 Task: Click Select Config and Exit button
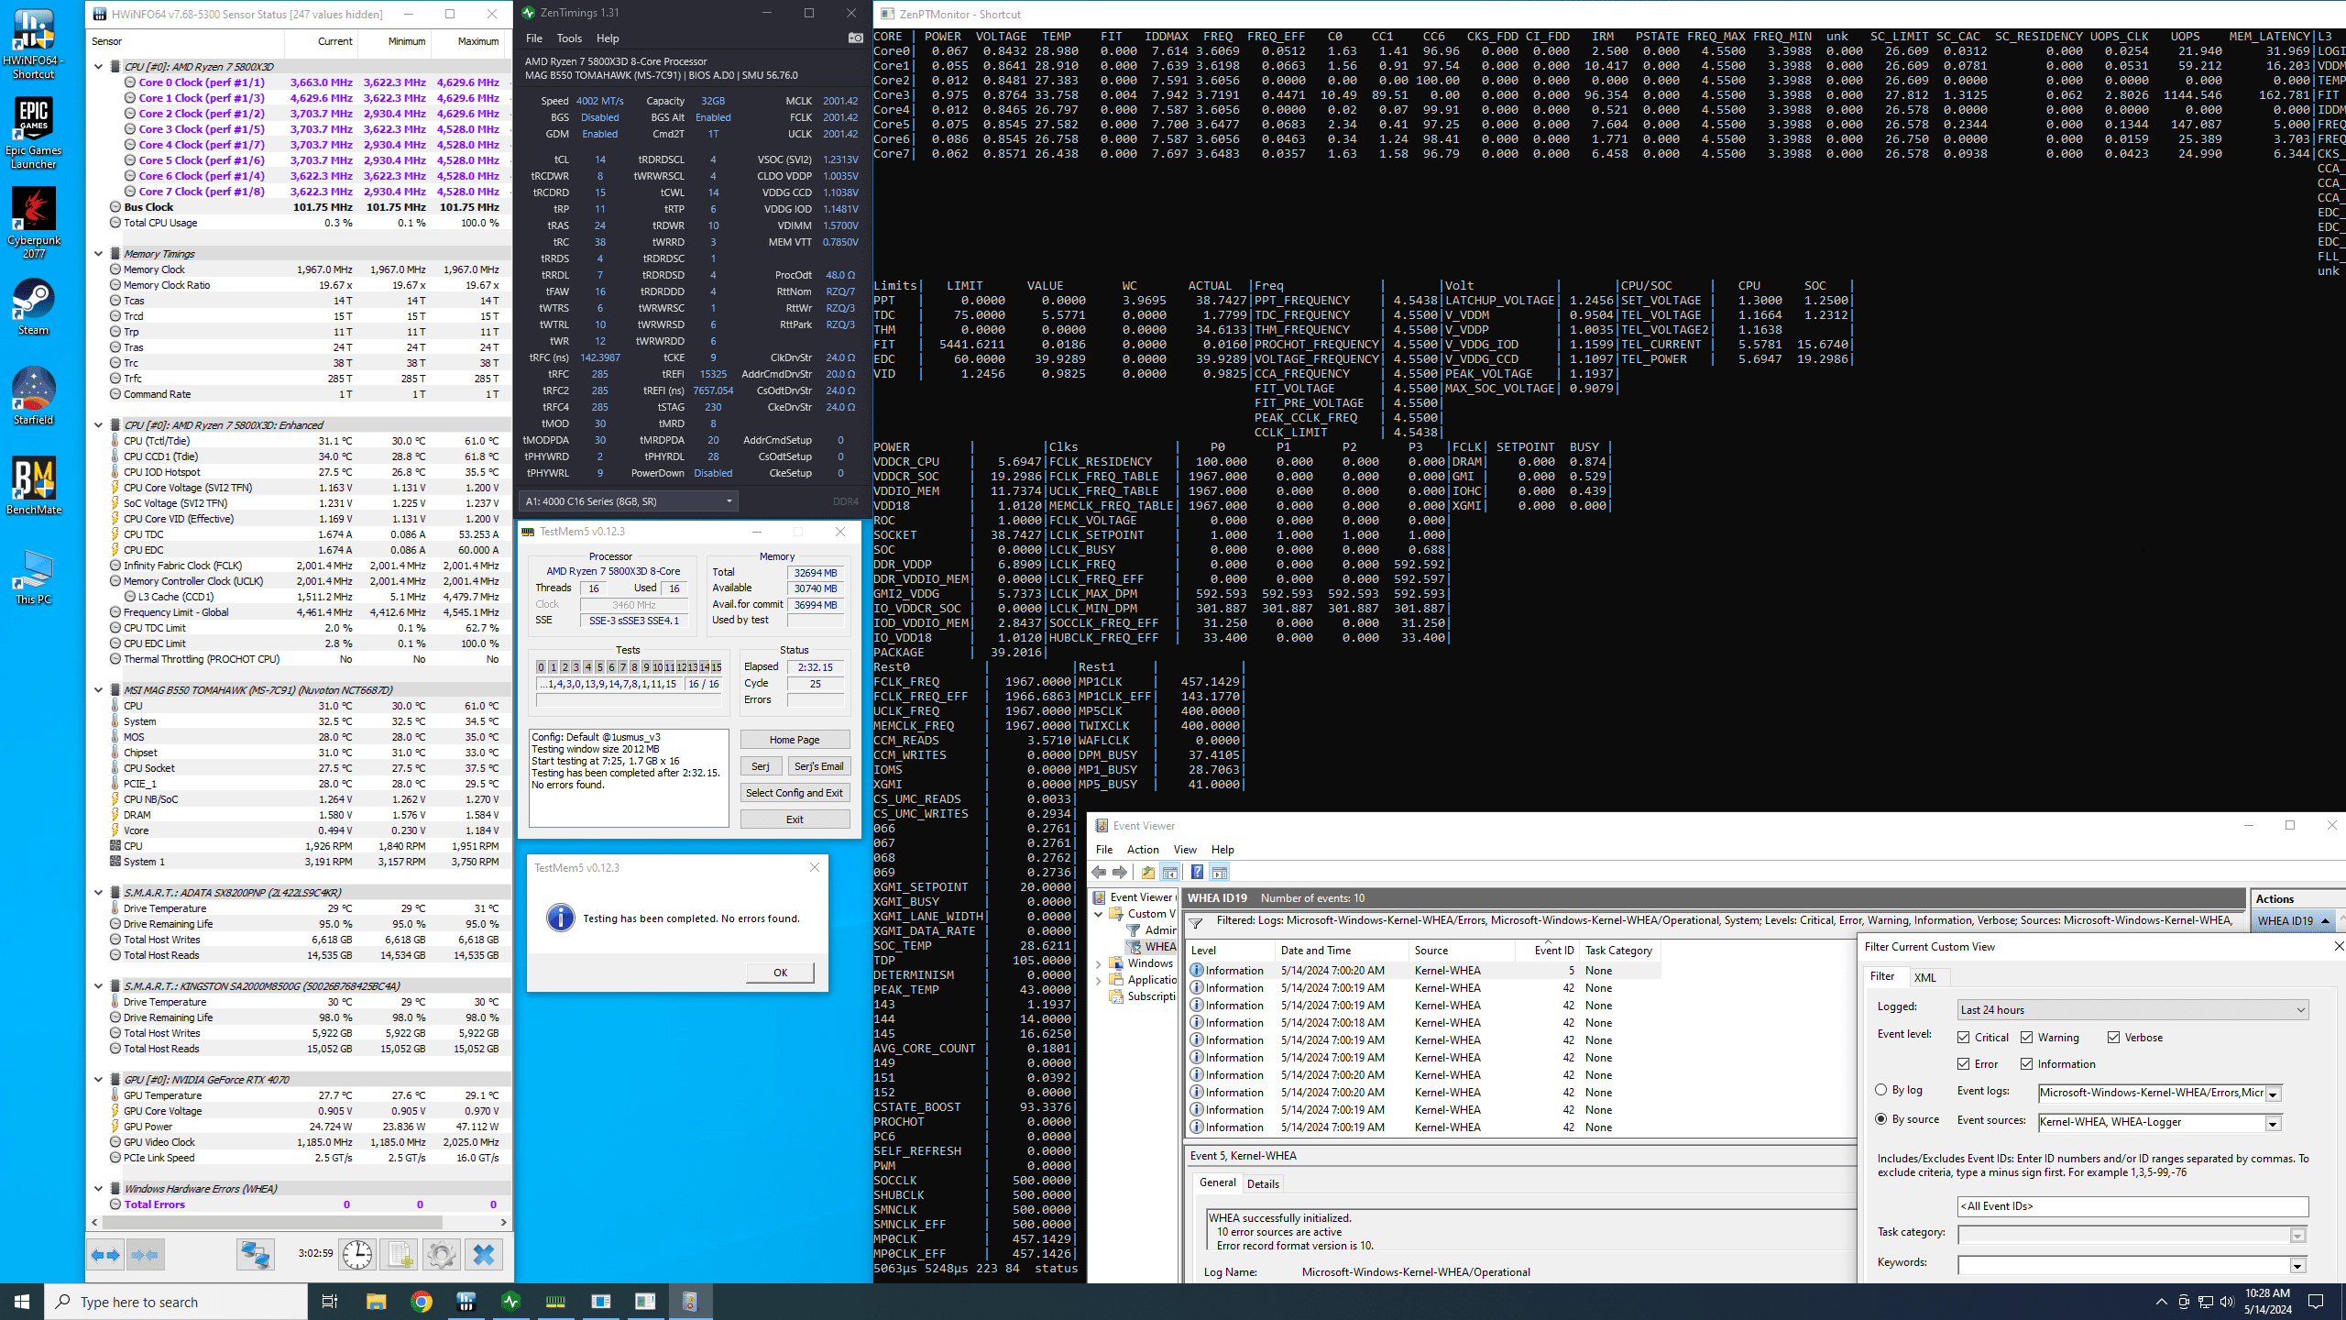794,792
